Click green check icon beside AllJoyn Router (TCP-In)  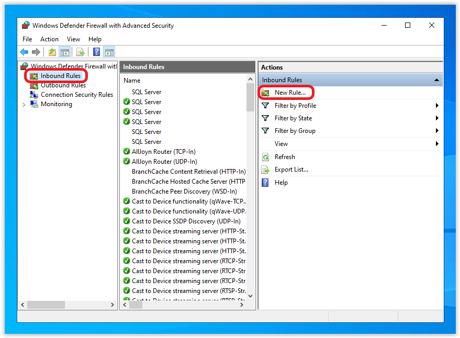(x=127, y=152)
